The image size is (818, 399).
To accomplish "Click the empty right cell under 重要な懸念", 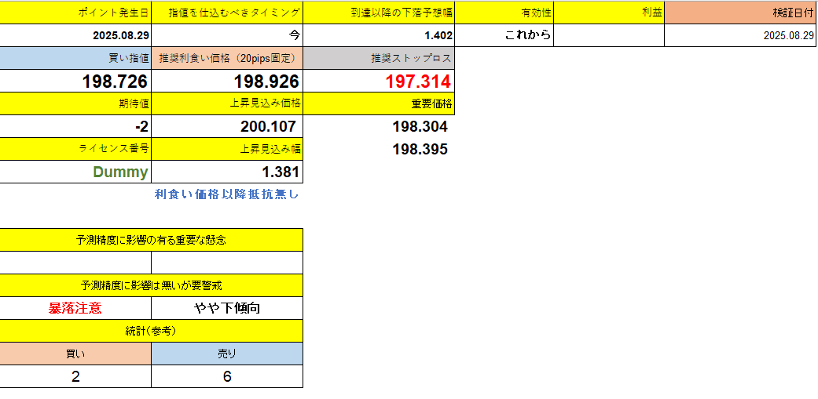I will click(x=227, y=263).
